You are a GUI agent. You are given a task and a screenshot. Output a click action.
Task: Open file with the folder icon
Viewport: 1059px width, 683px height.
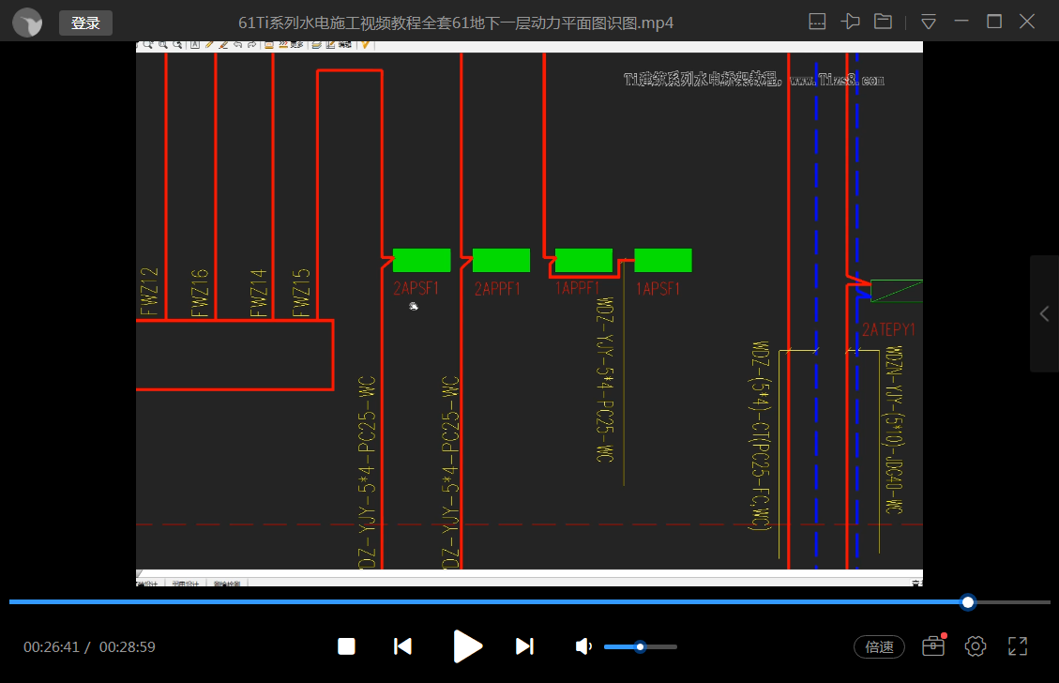[x=883, y=22]
